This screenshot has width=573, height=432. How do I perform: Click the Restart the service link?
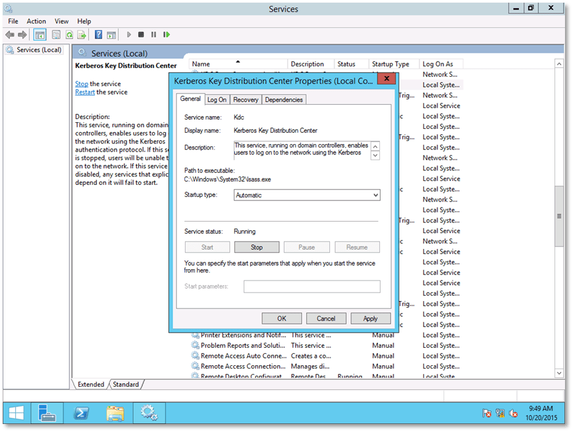point(85,92)
